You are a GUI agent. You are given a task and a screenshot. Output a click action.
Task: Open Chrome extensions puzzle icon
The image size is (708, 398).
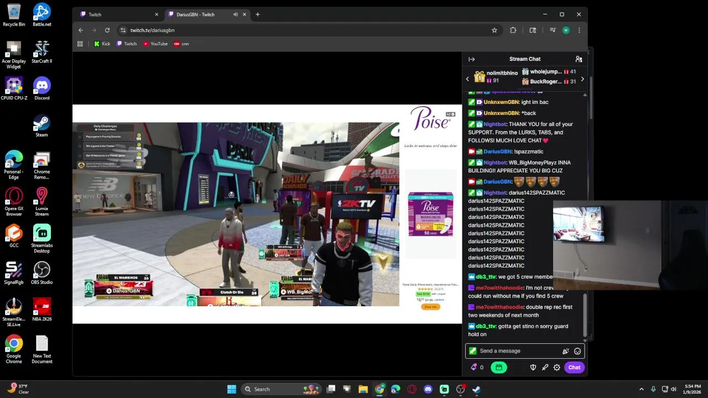[x=513, y=30]
